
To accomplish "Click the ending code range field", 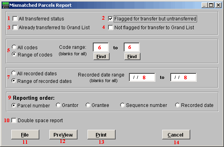I will (132, 47).
